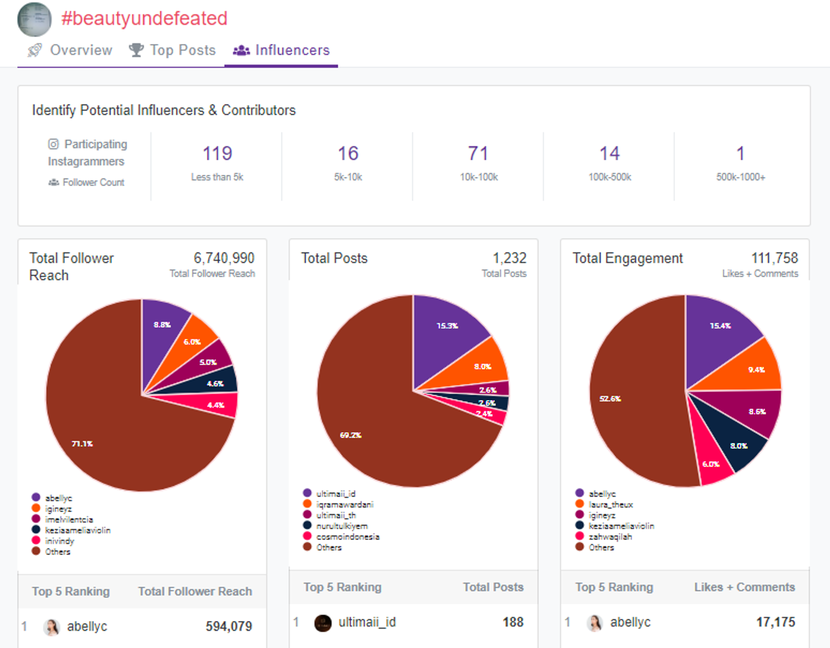
Task: Click the trophy icon beside Top Posts
Action: tap(136, 50)
